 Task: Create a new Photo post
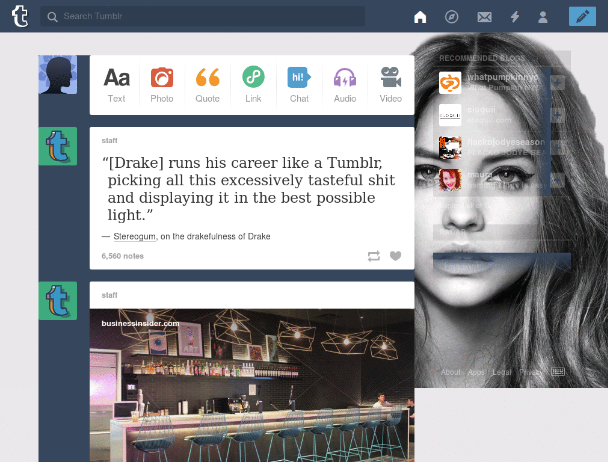(162, 85)
